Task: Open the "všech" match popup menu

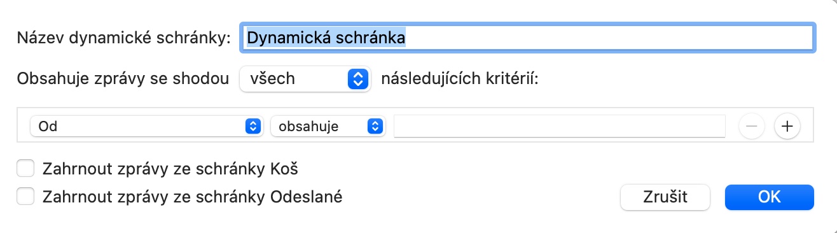Action: (305, 79)
